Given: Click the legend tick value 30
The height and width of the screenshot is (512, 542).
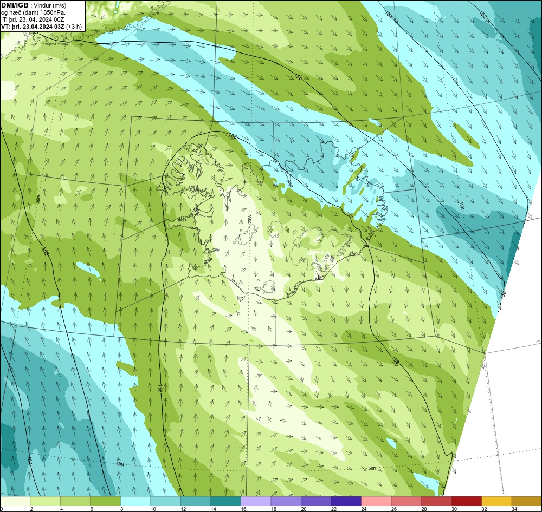Looking at the screenshot, I should point(454,509).
